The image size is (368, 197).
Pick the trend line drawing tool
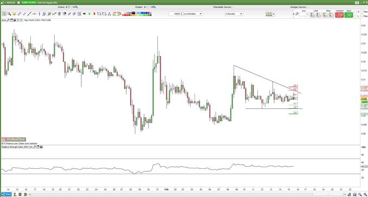click(29, 14)
